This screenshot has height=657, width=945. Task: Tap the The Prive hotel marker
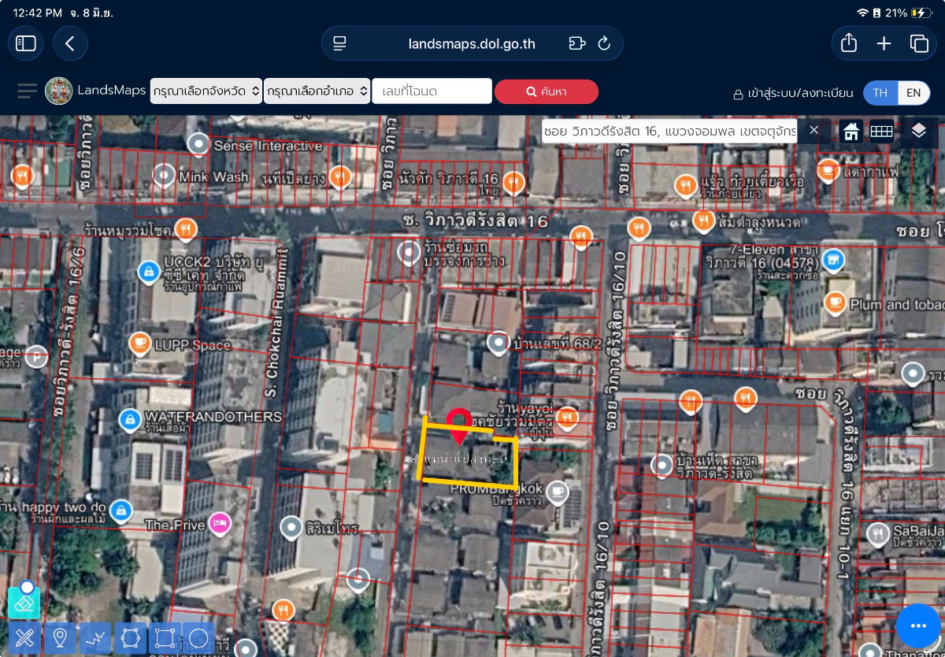tap(220, 523)
